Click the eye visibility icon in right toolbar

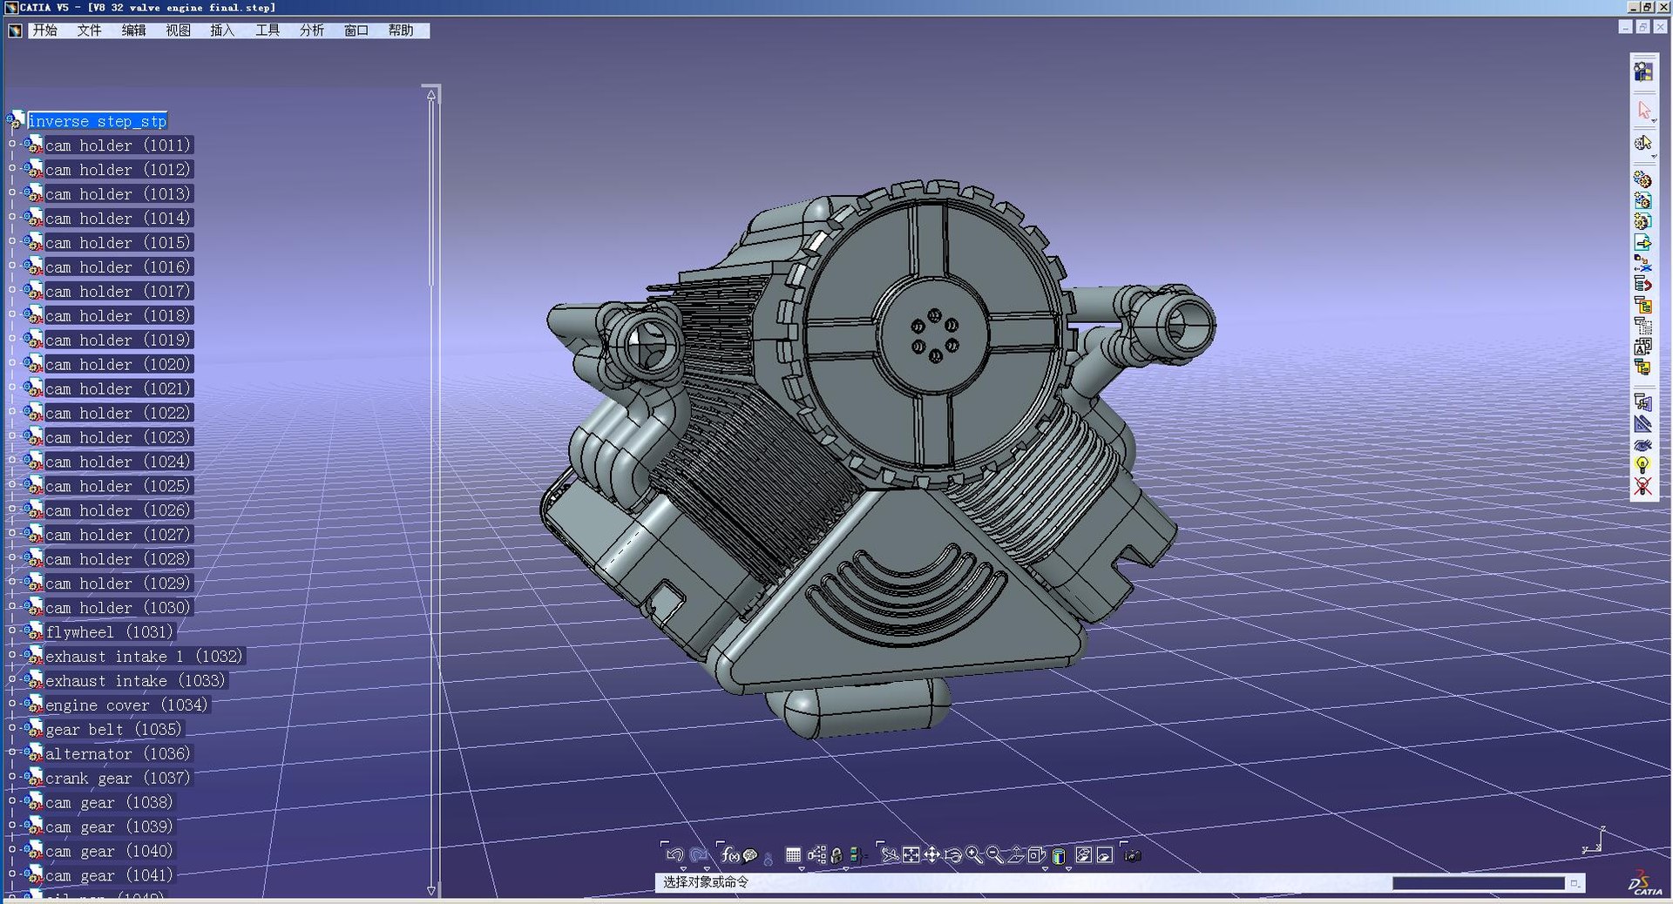1643,445
